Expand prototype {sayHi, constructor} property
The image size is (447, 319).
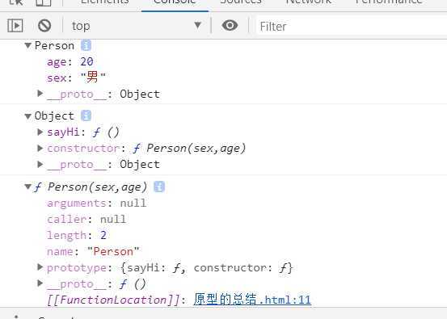pyautogui.click(x=40, y=267)
